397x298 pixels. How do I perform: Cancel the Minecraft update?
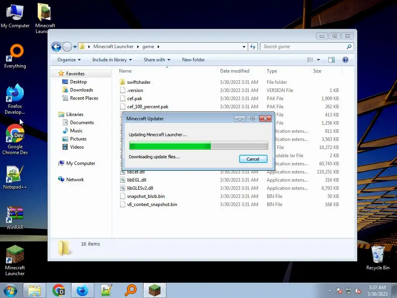[x=253, y=159]
